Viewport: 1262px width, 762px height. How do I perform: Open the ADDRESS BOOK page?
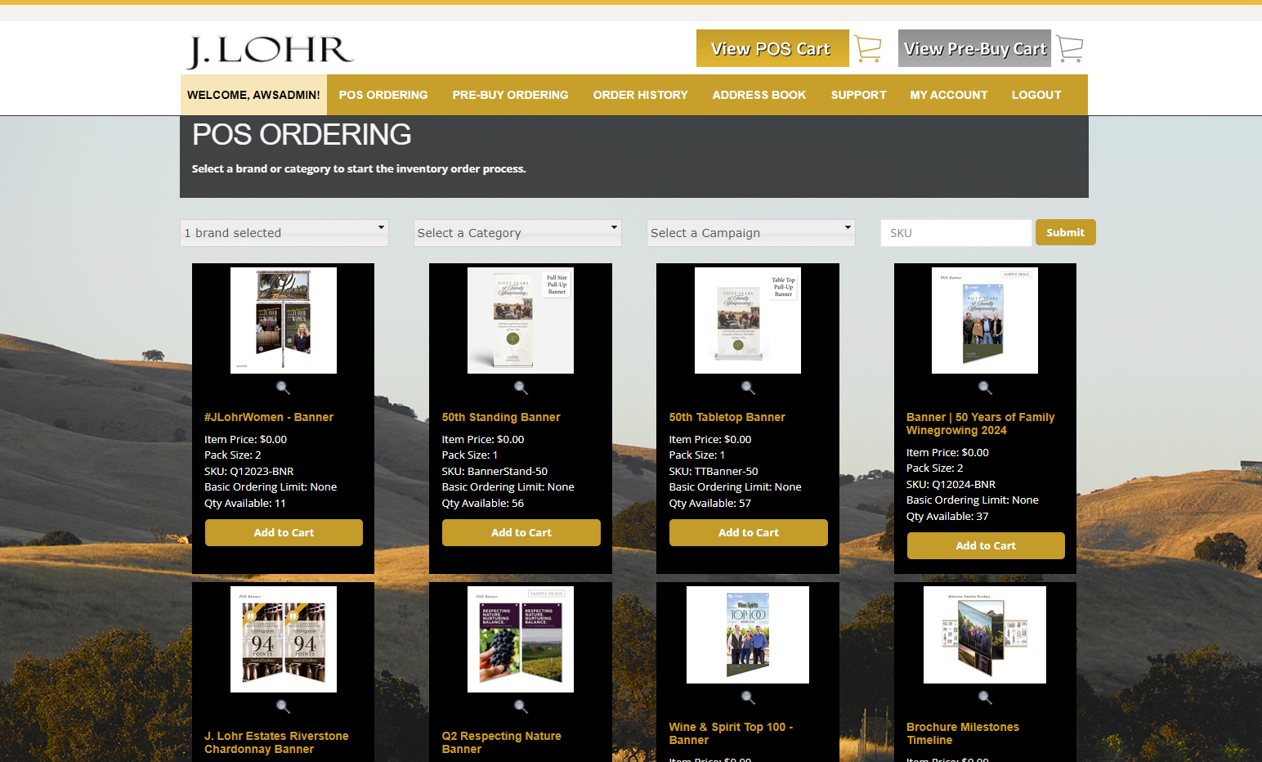[759, 95]
